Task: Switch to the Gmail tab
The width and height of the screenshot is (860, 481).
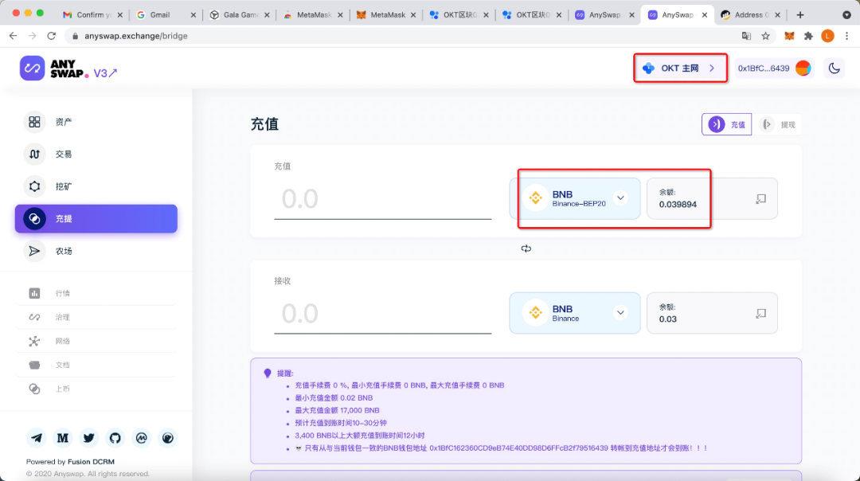Action: pyautogui.click(x=166, y=15)
